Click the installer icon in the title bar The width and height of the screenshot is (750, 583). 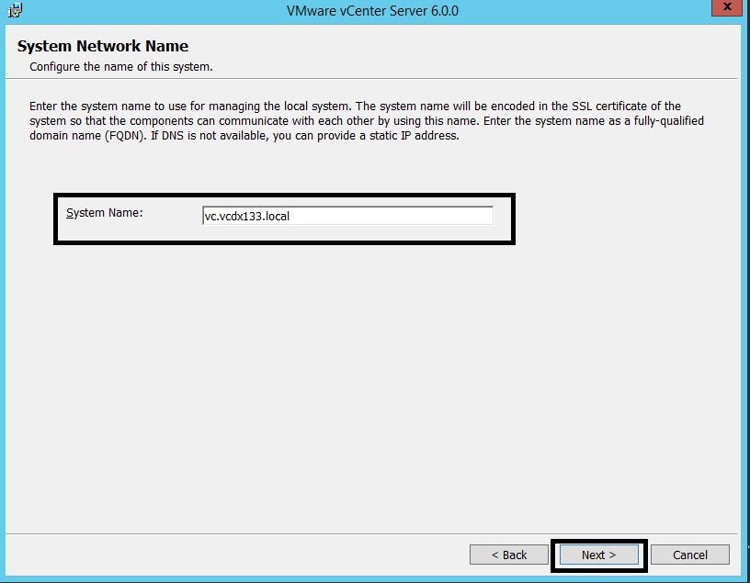click(14, 11)
